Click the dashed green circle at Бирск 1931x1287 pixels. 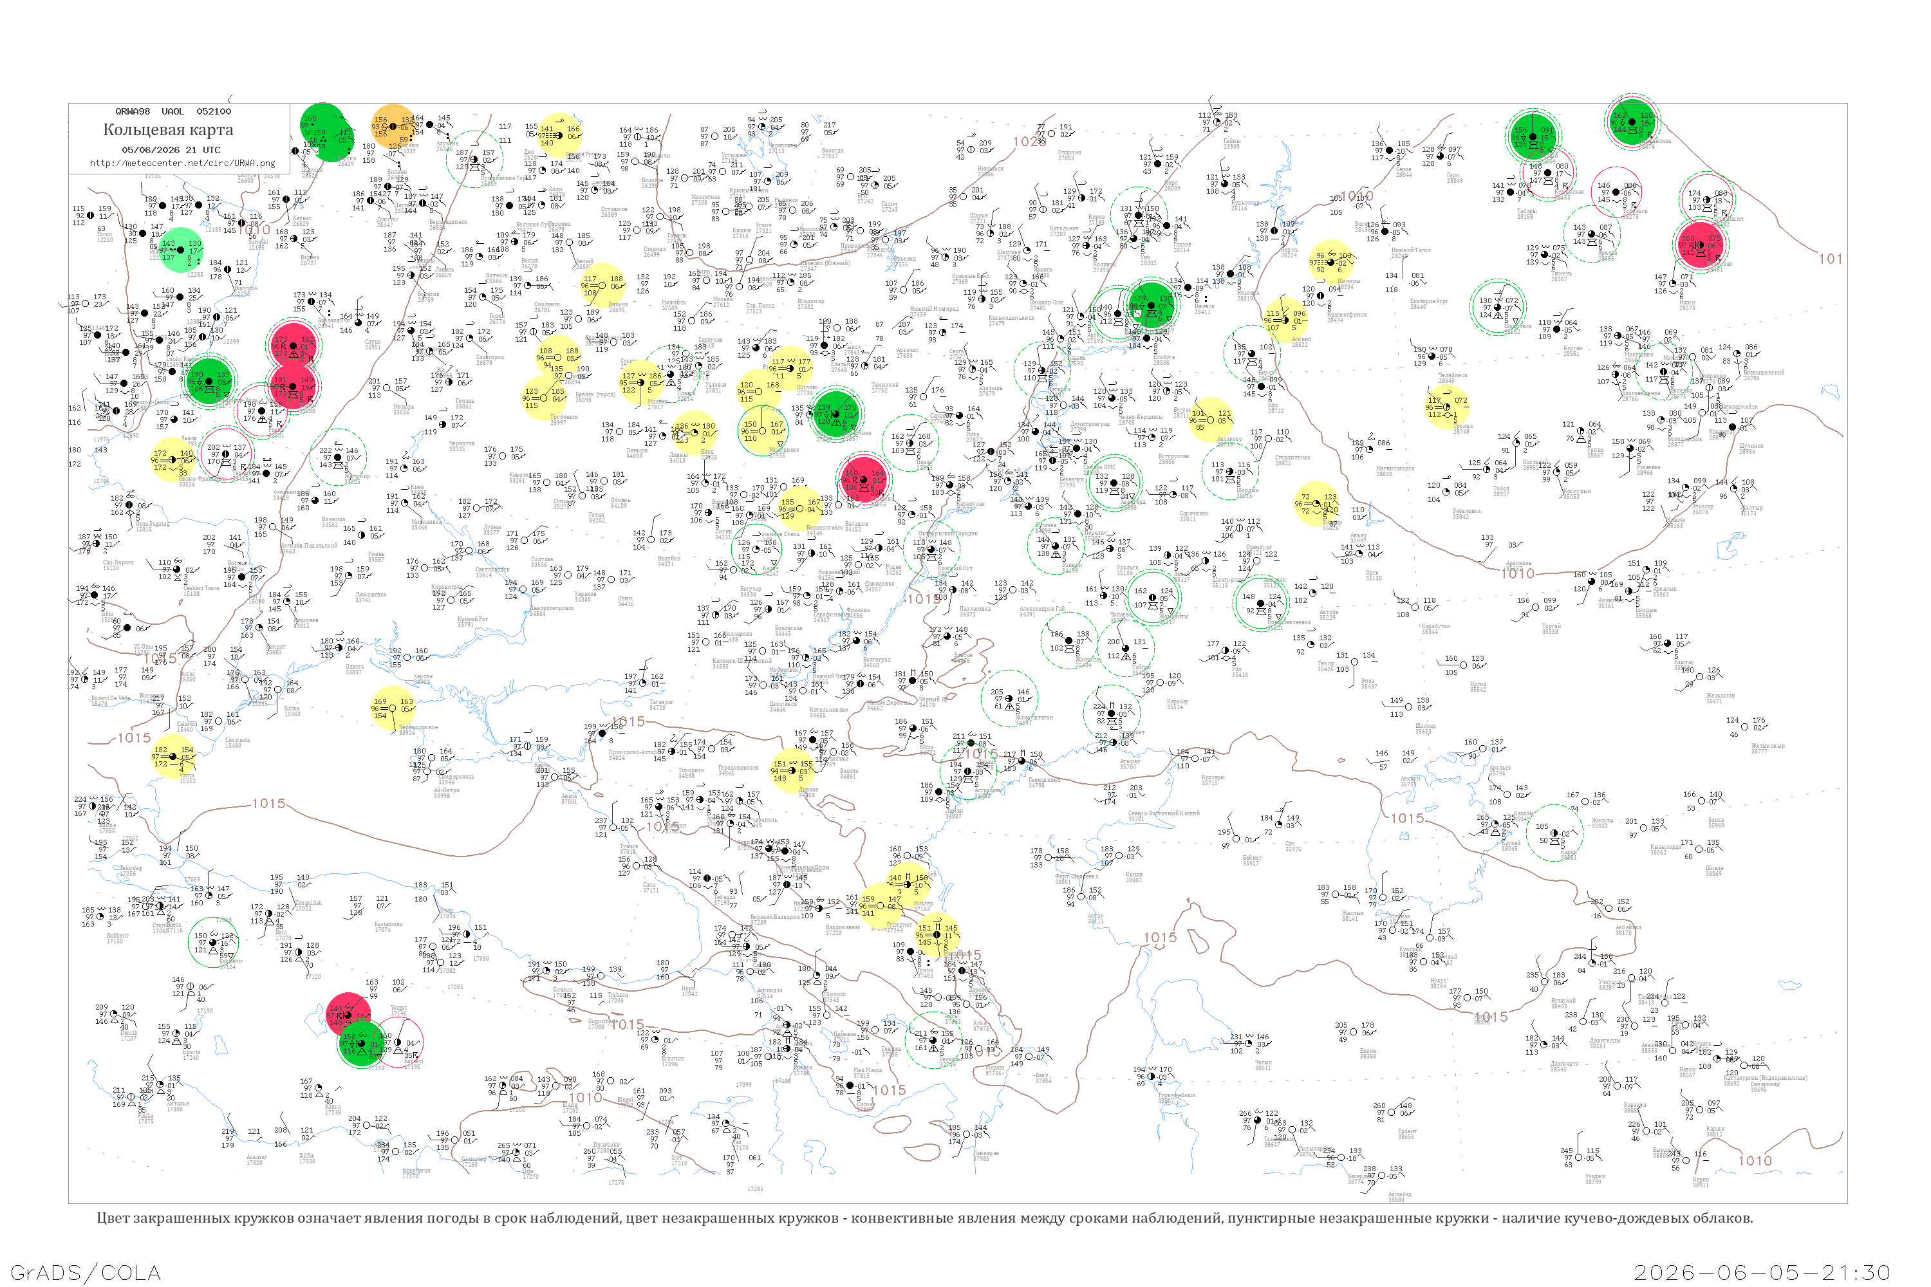point(1251,354)
